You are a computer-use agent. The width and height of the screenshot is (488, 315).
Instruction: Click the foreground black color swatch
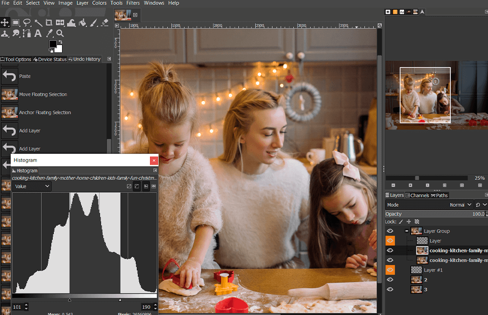[53, 44]
